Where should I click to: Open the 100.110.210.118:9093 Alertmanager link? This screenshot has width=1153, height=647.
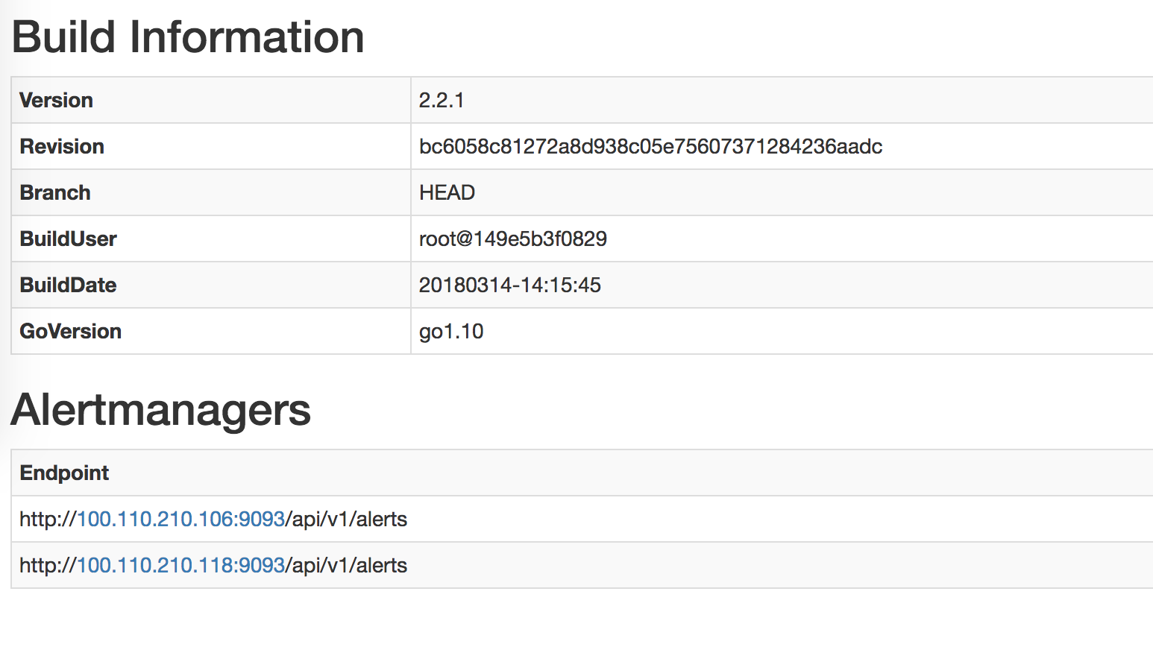click(181, 565)
